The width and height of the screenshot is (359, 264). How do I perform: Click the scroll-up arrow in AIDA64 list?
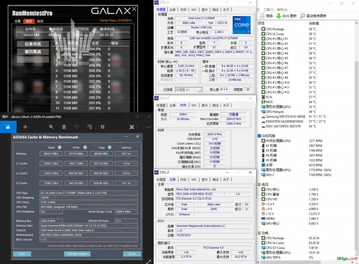pyautogui.click(x=357, y=23)
